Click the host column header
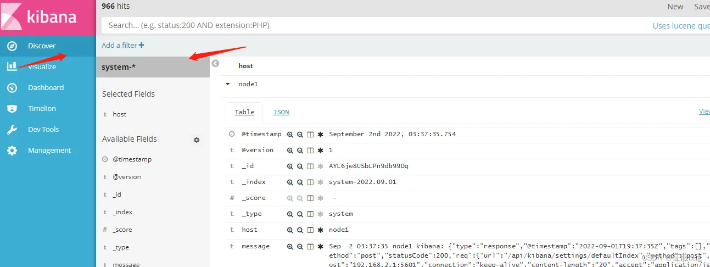This screenshot has width=710, height=267. 245,66
